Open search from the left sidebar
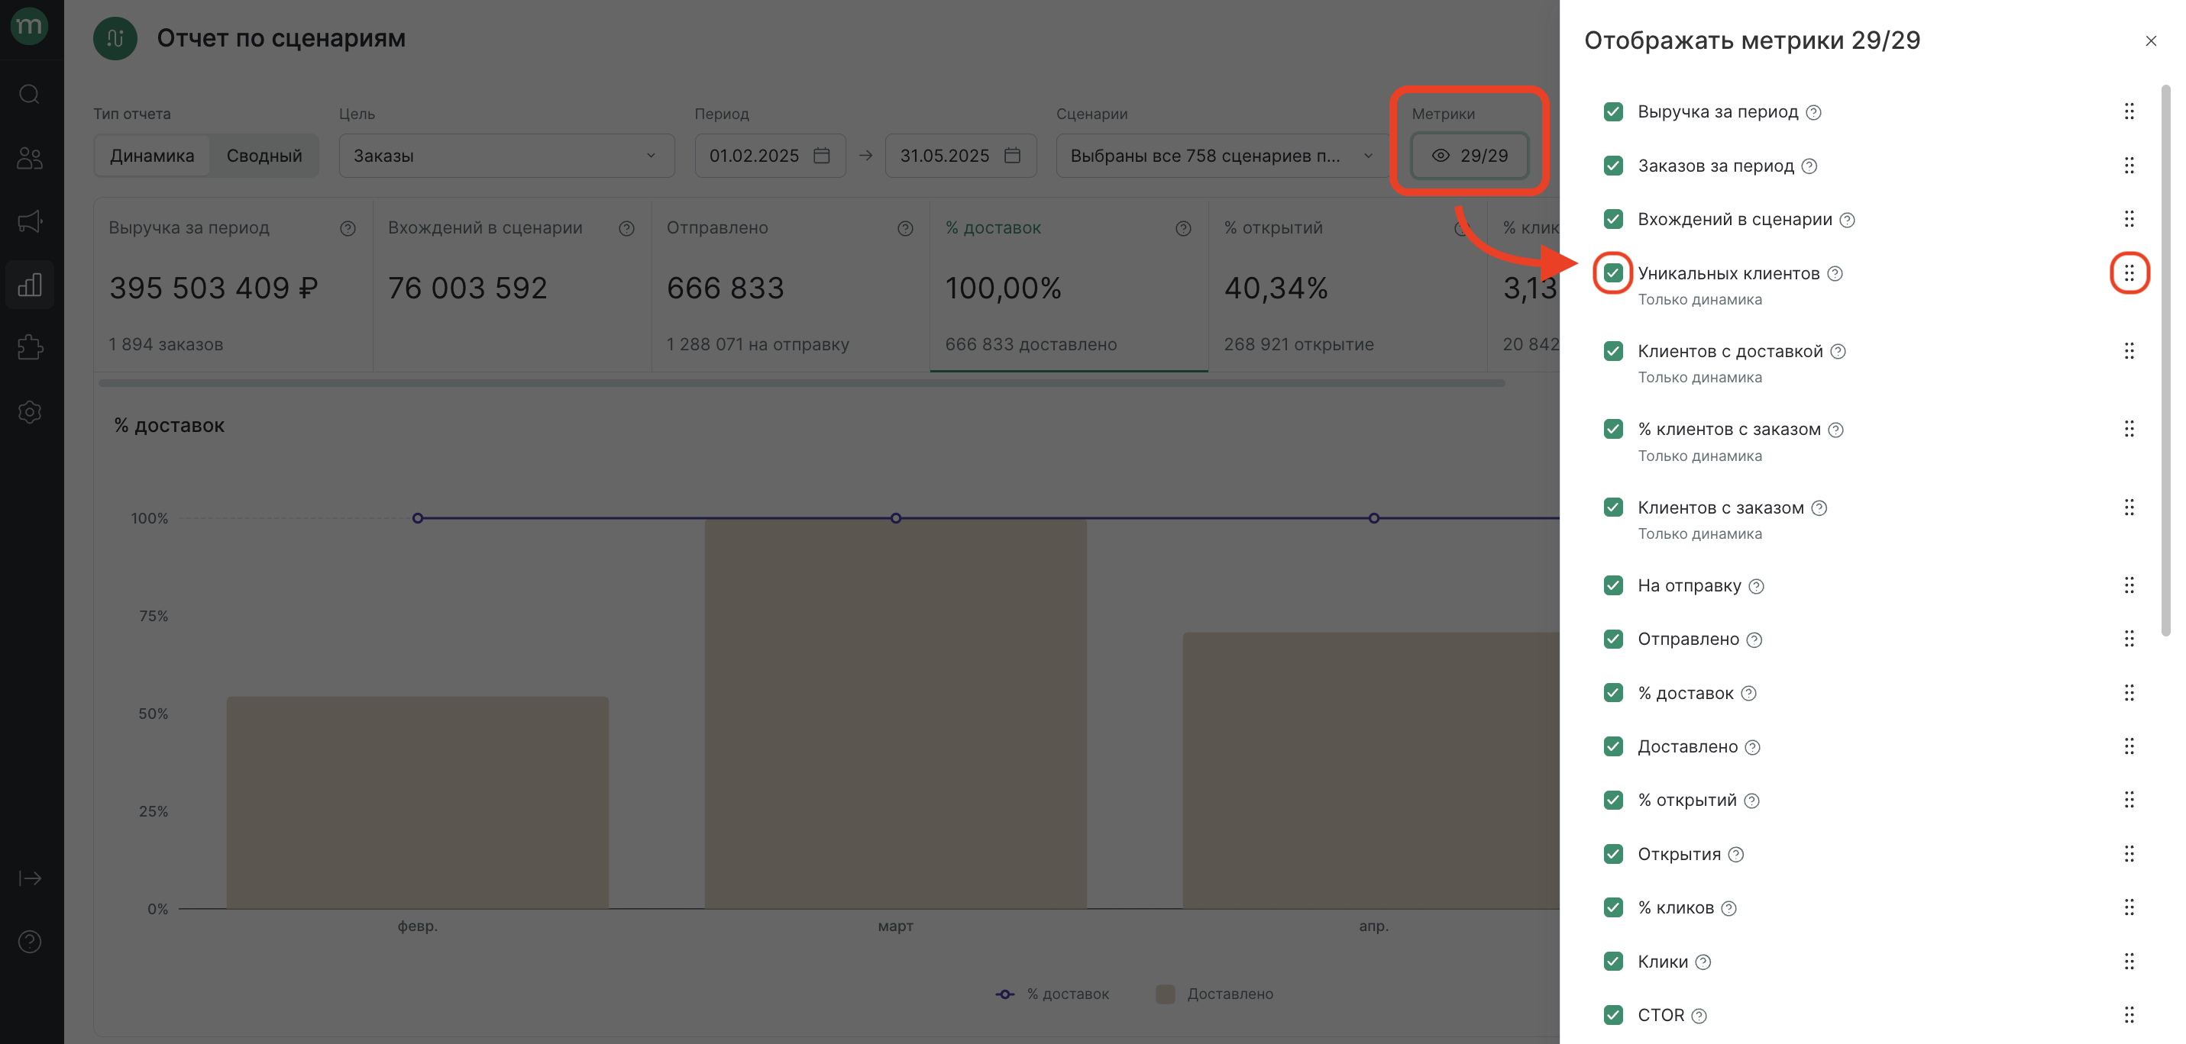This screenshot has height=1044, width=2186. point(30,94)
